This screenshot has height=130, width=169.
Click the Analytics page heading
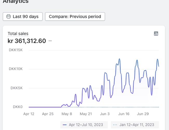click(x=16, y=2)
